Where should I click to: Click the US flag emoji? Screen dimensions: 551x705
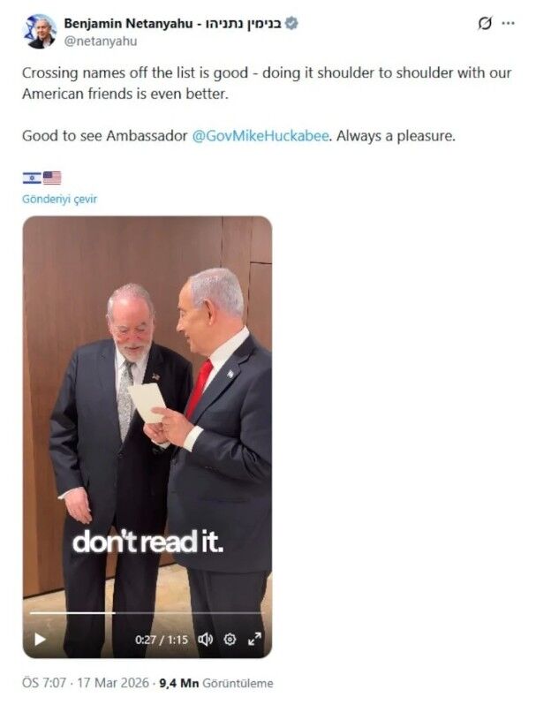pyautogui.click(x=52, y=178)
